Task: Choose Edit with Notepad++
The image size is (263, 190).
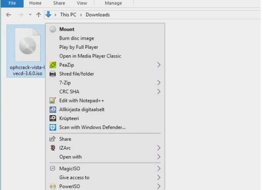Action: pos(105,100)
